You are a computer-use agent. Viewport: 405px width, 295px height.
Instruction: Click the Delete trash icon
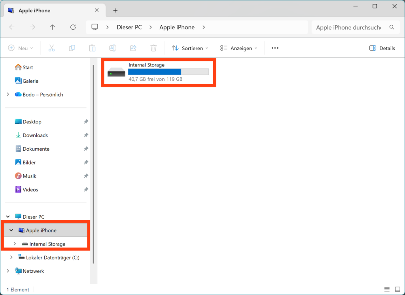pyautogui.click(x=153, y=48)
